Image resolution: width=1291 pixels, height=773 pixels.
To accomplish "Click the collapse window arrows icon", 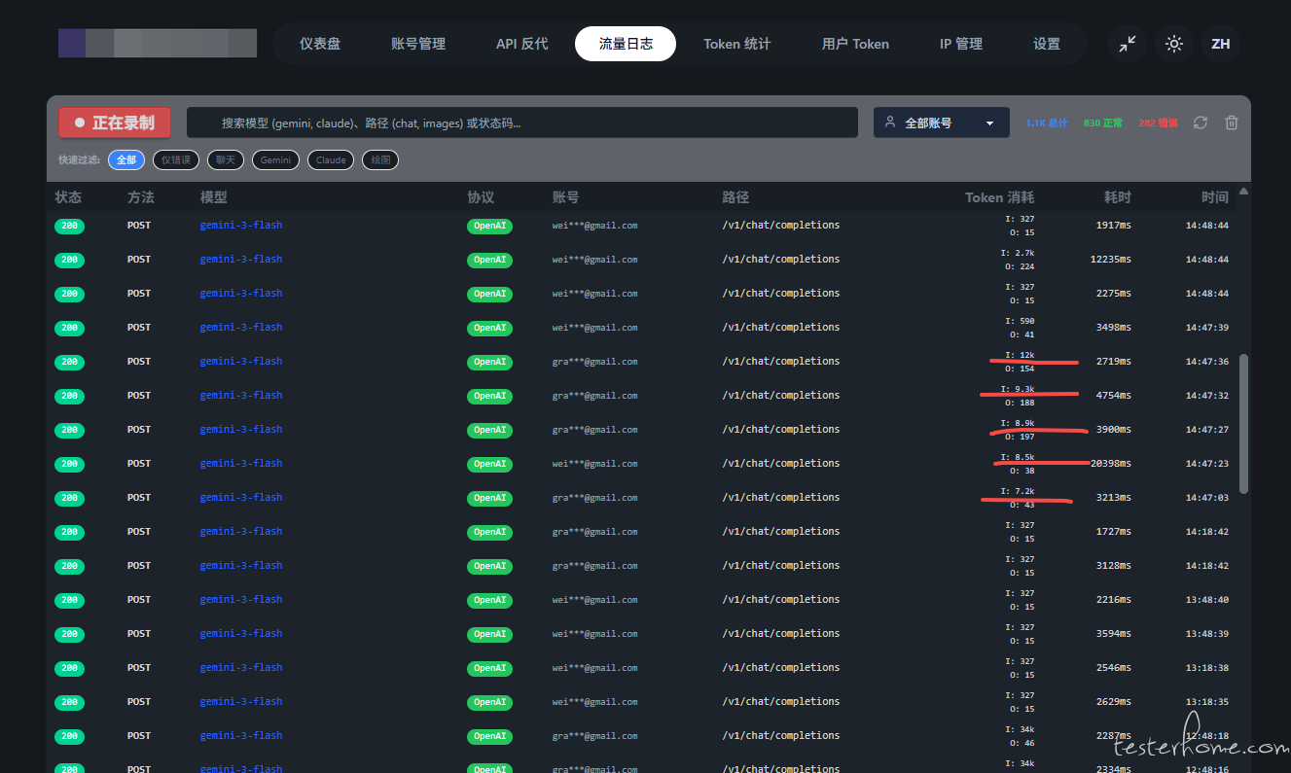I will click(x=1127, y=44).
